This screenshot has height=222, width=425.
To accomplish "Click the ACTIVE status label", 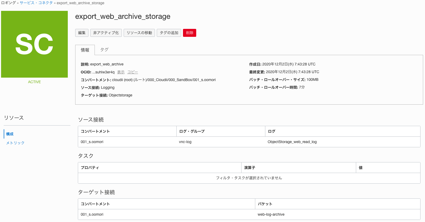I will [x=34, y=82].
